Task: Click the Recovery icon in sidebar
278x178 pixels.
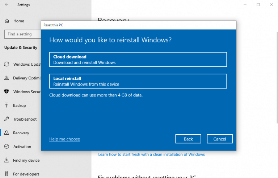Action: point(7,133)
